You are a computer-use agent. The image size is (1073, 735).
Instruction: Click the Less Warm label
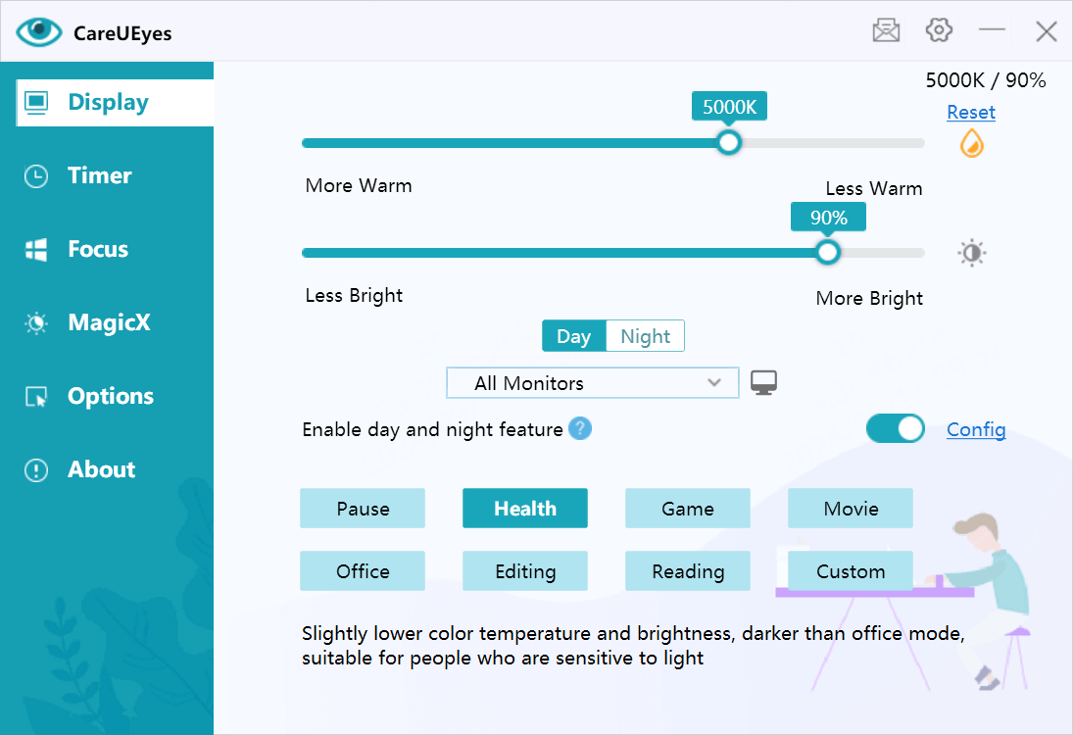pos(874,188)
